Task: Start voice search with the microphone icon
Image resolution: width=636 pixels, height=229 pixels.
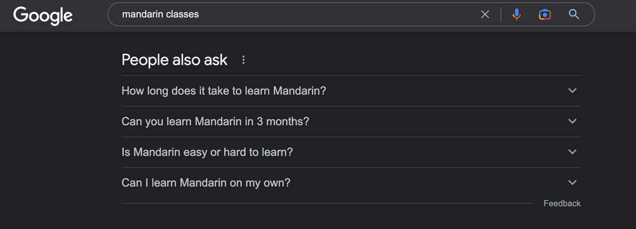Action: click(517, 15)
